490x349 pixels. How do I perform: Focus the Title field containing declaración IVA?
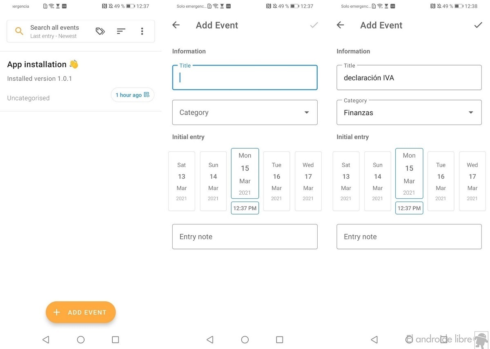tap(409, 78)
